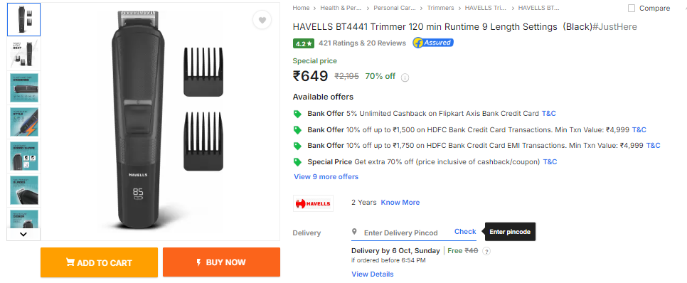The height and width of the screenshot is (283, 687).
Task: Click the Havells brand logo
Action: (x=313, y=203)
